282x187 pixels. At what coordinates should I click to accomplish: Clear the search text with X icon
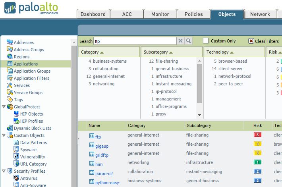click(x=180, y=41)
